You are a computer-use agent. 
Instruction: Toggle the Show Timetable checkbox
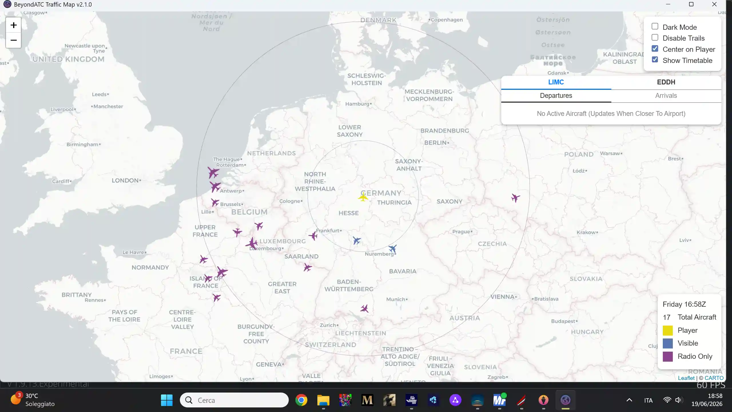(x=655, y=60)
